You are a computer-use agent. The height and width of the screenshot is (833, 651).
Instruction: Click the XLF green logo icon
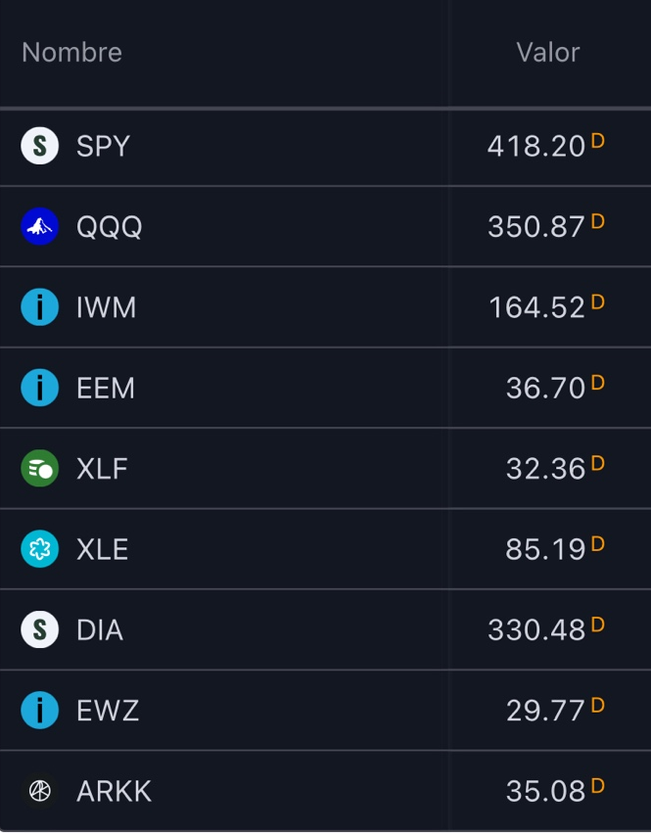pos(39,469)
